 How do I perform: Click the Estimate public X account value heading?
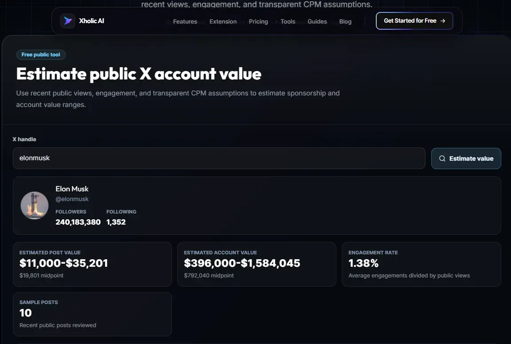(139, 74)
